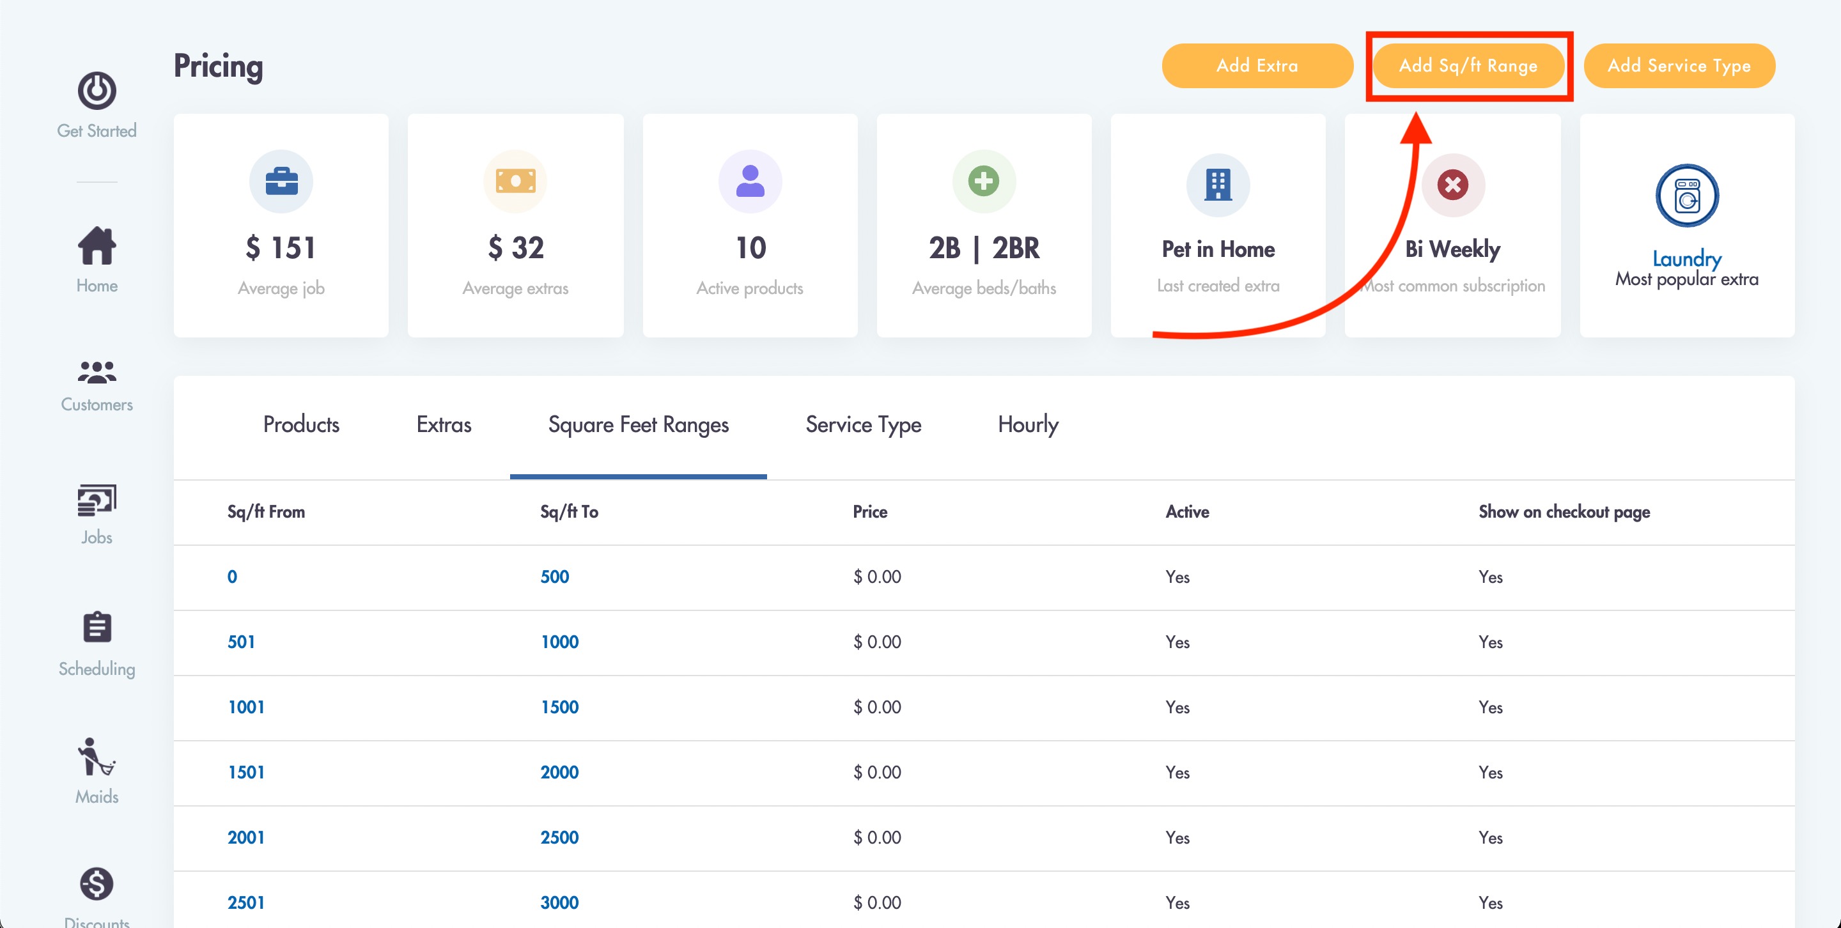Viewport: 1841px width, 928px height.
Task: Click the Active column header
Action: click(x=1187, y=511)
